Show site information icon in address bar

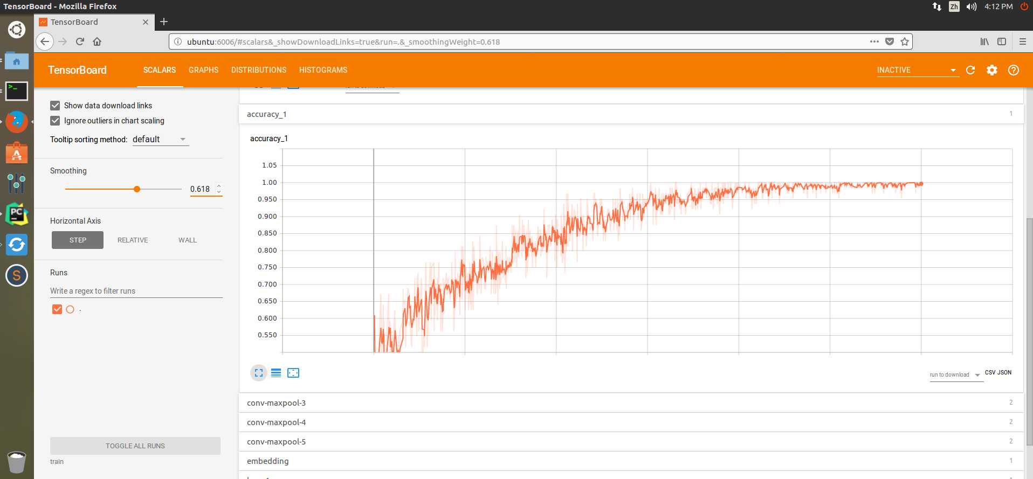pyautogui.click(x=178, y=41)
